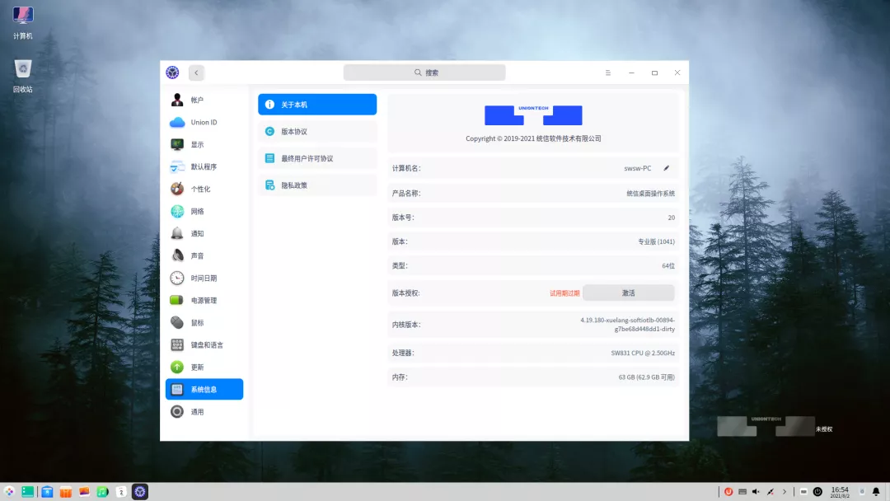Click the white show-desktop tray icon
The height and width of the screenshot is (501, 890).
click(x=803, y=492)
